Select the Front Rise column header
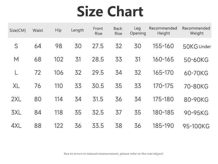The width and height of the screenshot is (218, 164). tap(98, 31)
